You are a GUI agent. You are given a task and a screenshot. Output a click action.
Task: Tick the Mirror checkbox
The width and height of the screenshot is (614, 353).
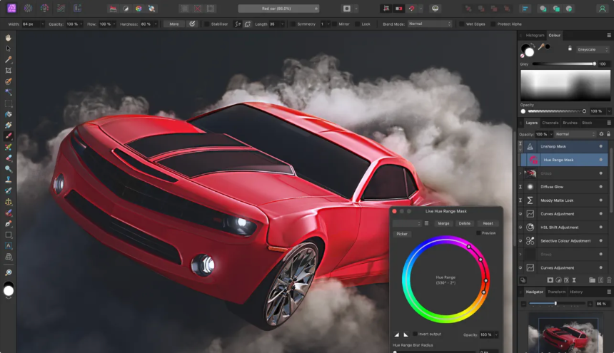pyautogui.click(x=334, y=24)
